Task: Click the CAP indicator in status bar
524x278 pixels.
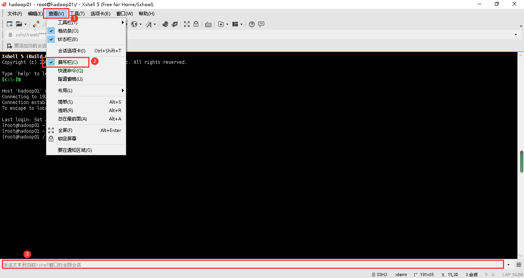Action: tap(506, 275)
